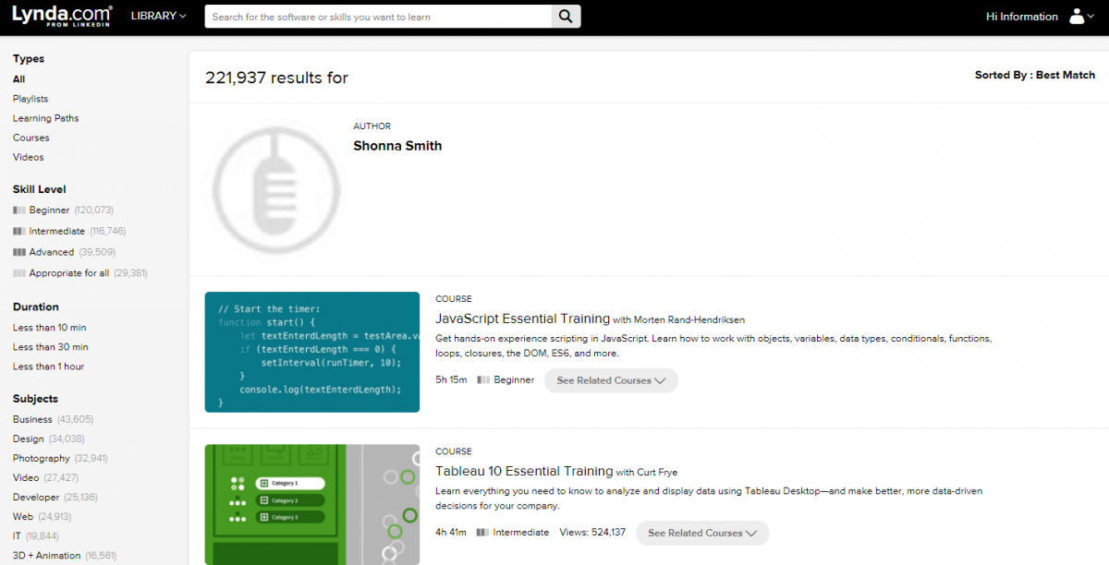This screenshot has width=1109, height=565.
Task: Open the user profile icon menu
Action: pyautogui.click(x=1079, y=17)
